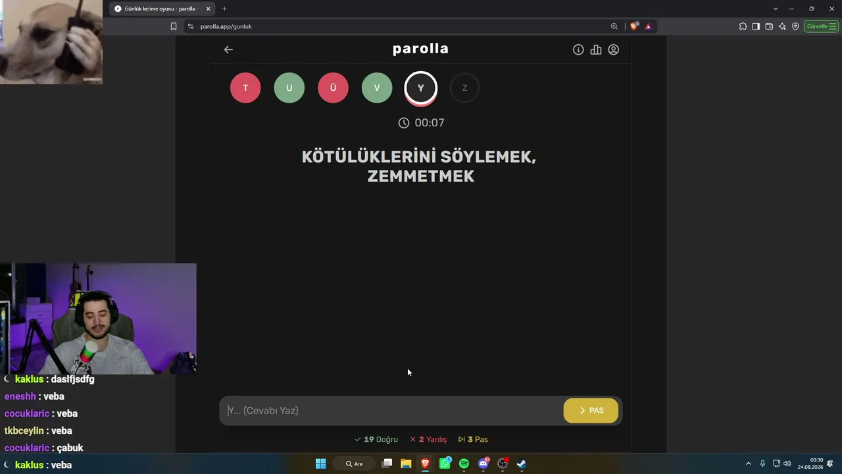
Task: Click chat message 'cocuklaric : çabuk'
Action: pyautogui.click(x=43, y=448)
